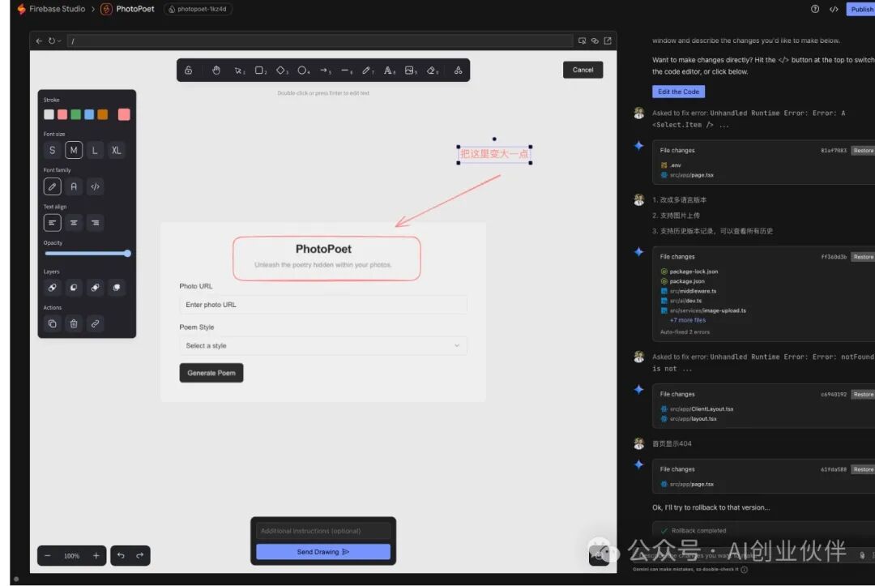Open the help icon in header
This screenshot has height=586, width=875.
pos(815,9)
